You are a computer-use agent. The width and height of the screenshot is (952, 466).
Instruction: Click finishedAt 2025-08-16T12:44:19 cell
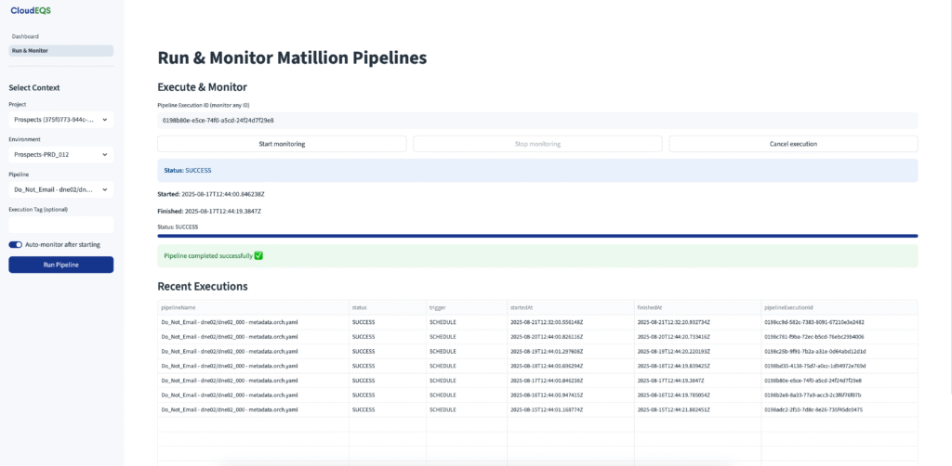697,395
